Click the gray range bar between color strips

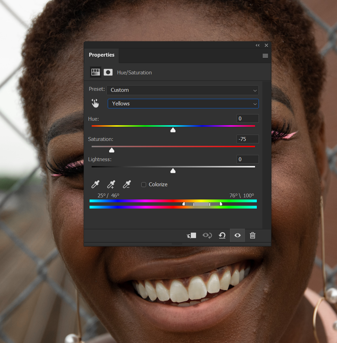(202, 204)
